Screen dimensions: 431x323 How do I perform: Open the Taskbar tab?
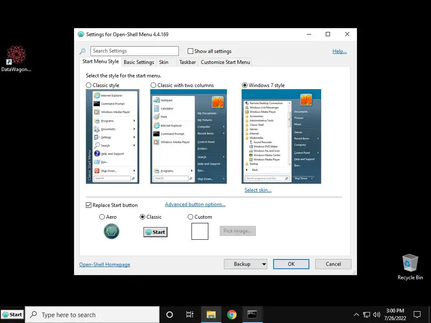187,62
